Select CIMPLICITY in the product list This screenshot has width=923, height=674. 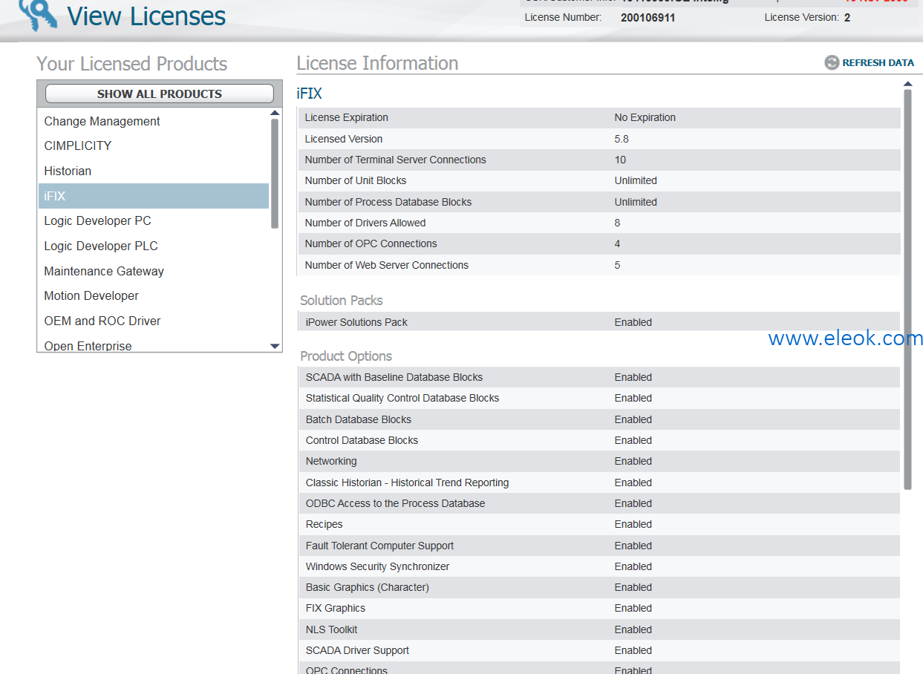click(154, 145)
